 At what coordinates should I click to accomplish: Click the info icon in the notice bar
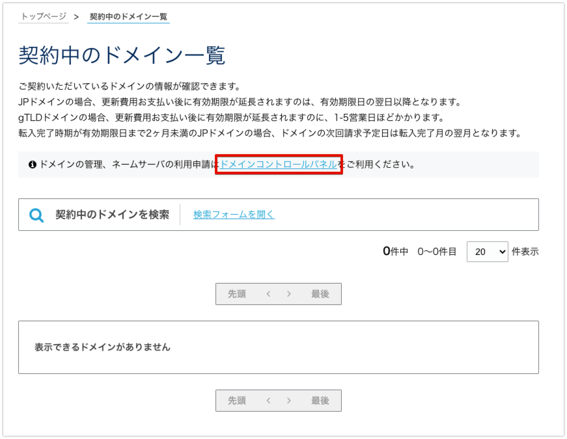[31, 165]
